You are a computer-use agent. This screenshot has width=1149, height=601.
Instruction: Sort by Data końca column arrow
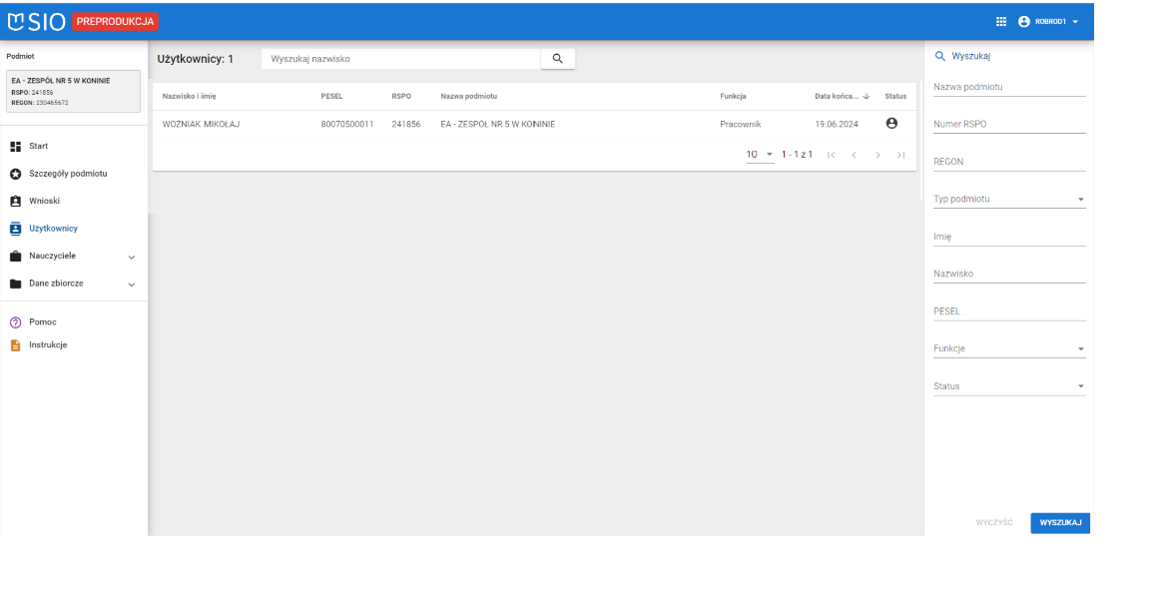pyautogui.click(x=865, y=97)
